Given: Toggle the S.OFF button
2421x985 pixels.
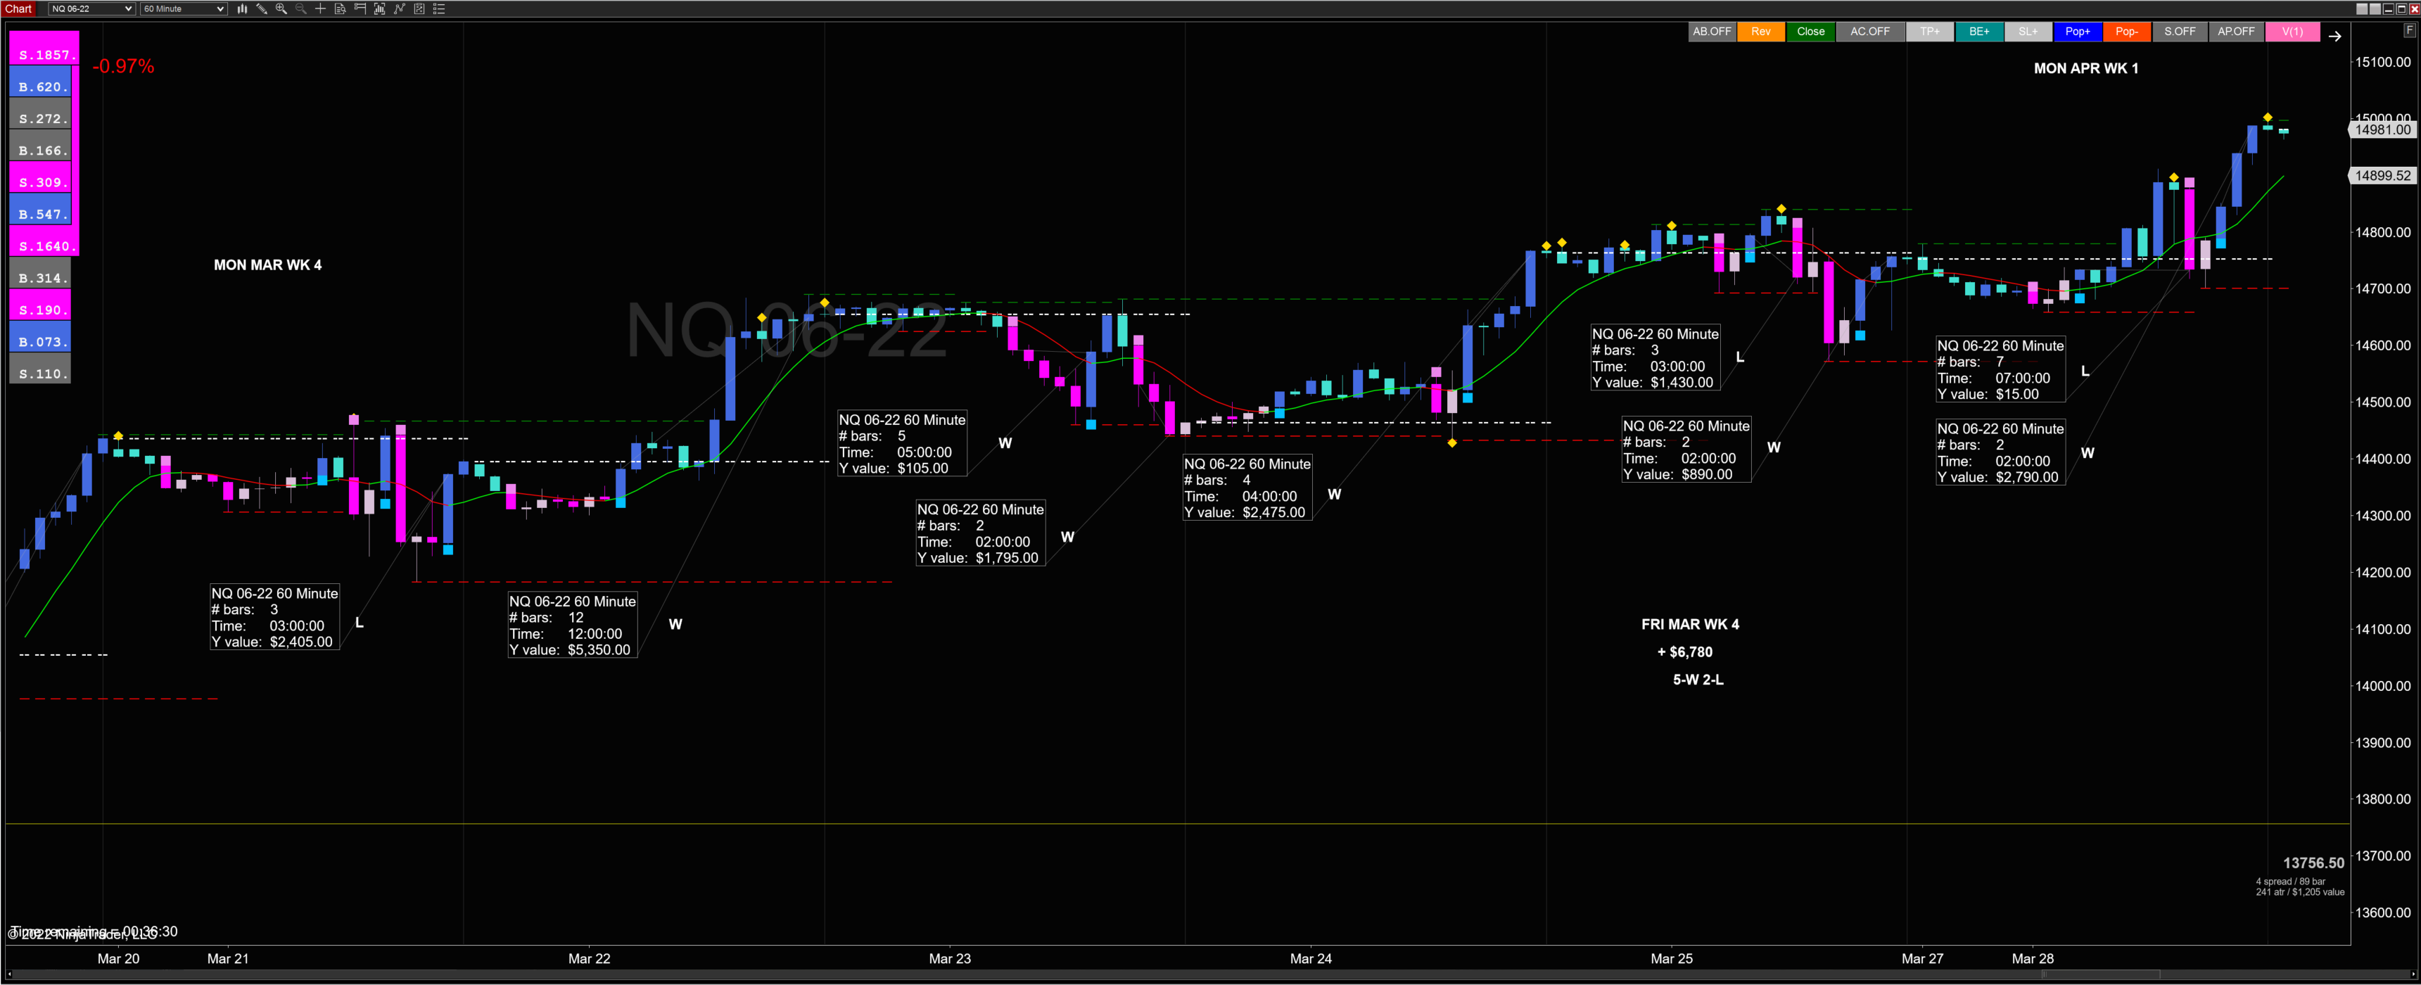Looking at the screenshot, I should click(2180, 32).
